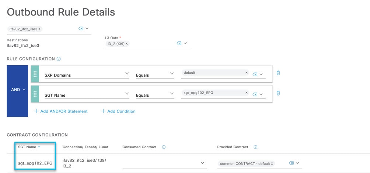Click the drag handle of the SXP Domains row
The height and width of the screenshot is (173, 370).
(x=35, y=74)
